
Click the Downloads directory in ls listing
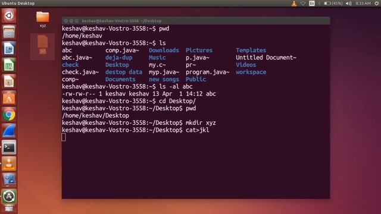(x=164, y=50)
